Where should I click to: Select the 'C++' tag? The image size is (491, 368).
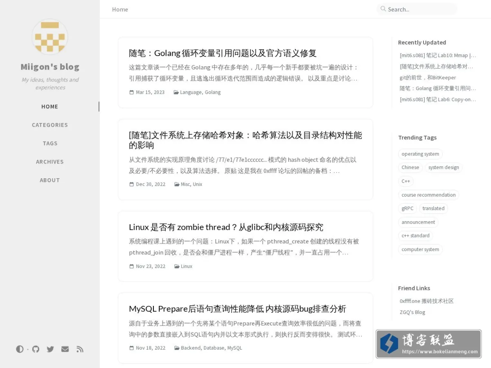(406, 181)
